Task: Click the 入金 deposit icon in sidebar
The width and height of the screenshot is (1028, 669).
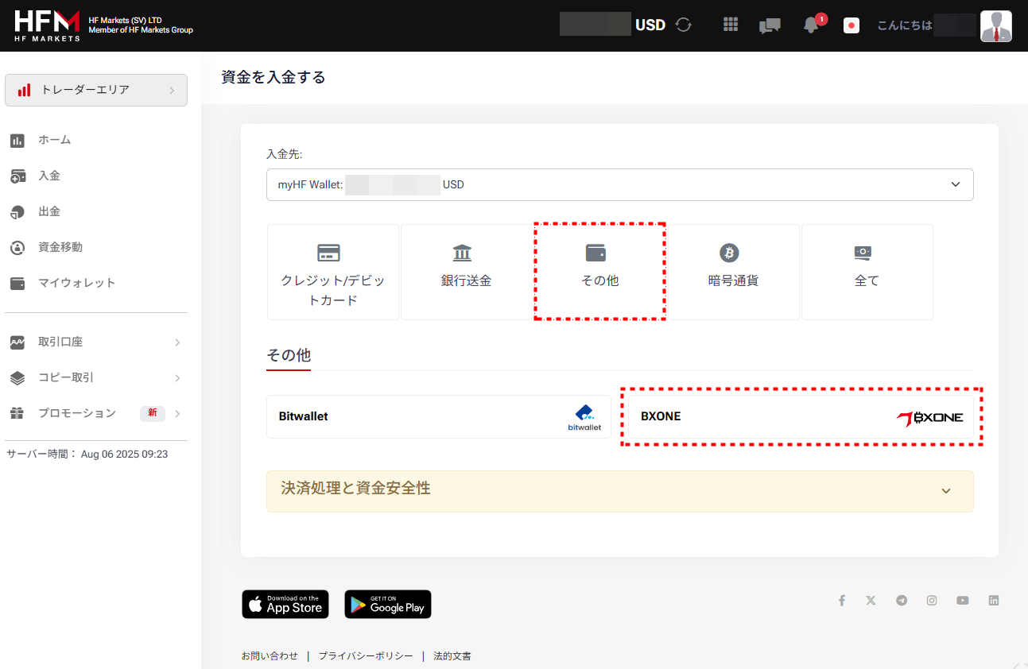Action: coord(17,176)
